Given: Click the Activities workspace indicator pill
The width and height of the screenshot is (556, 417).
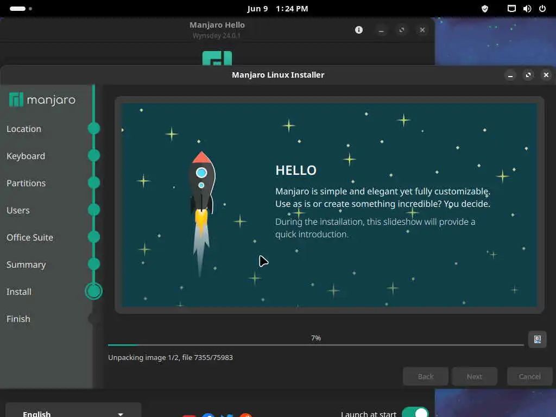Looking at the screenshot, I should pos(17,9).
